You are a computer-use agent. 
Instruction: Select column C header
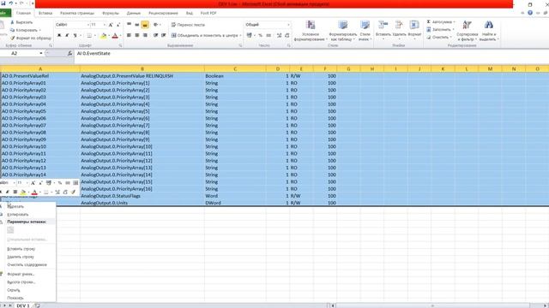coord(235,68)
